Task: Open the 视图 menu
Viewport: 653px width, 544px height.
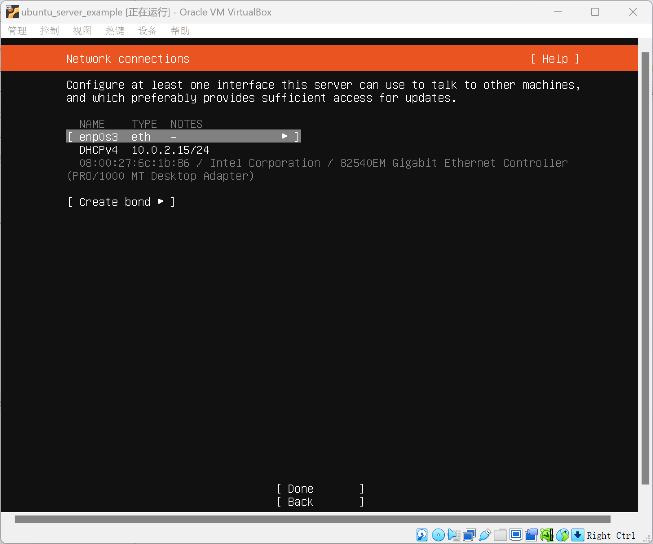Action: click(82, 31)
